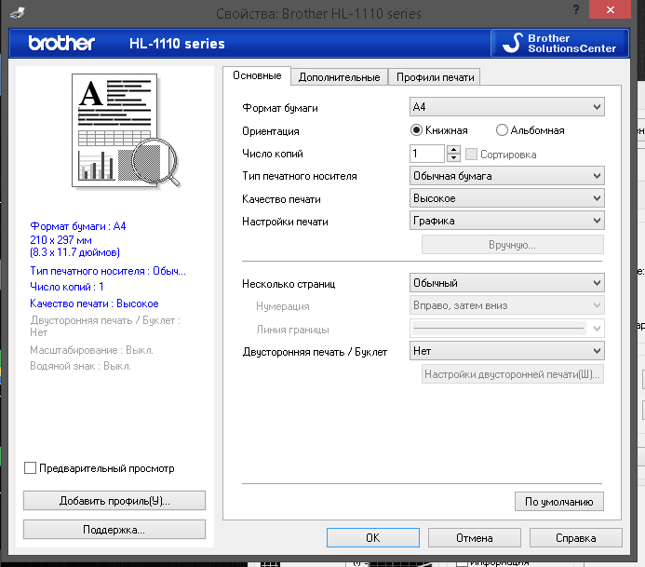Image resolution: width=645 pixels, height=567 pixels.
Task: Click the Отмена button
Action: 475,538
